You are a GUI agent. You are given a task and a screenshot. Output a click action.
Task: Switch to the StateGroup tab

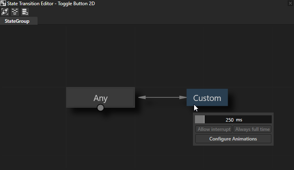tap(17, 21)
